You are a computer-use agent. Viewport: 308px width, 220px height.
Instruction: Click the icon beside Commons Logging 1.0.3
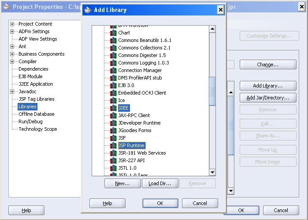click(x=113, y=63)
